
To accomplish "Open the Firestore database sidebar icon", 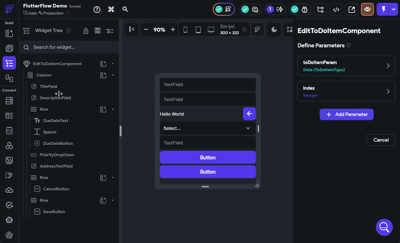I will coord(9,101).
